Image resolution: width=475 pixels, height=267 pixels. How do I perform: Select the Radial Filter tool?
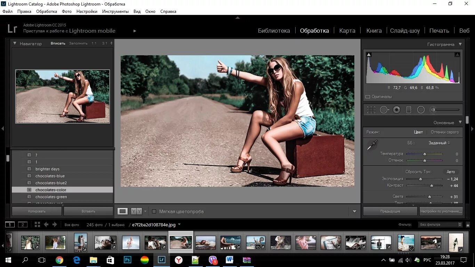point(421,110)
